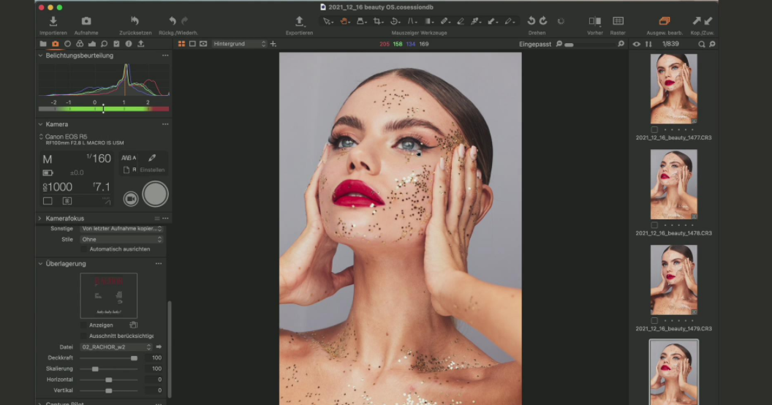772x405 pixels.
Task: Collapse the Überlagerung panel
Action: pyautogui.click(x=40, y=263)
